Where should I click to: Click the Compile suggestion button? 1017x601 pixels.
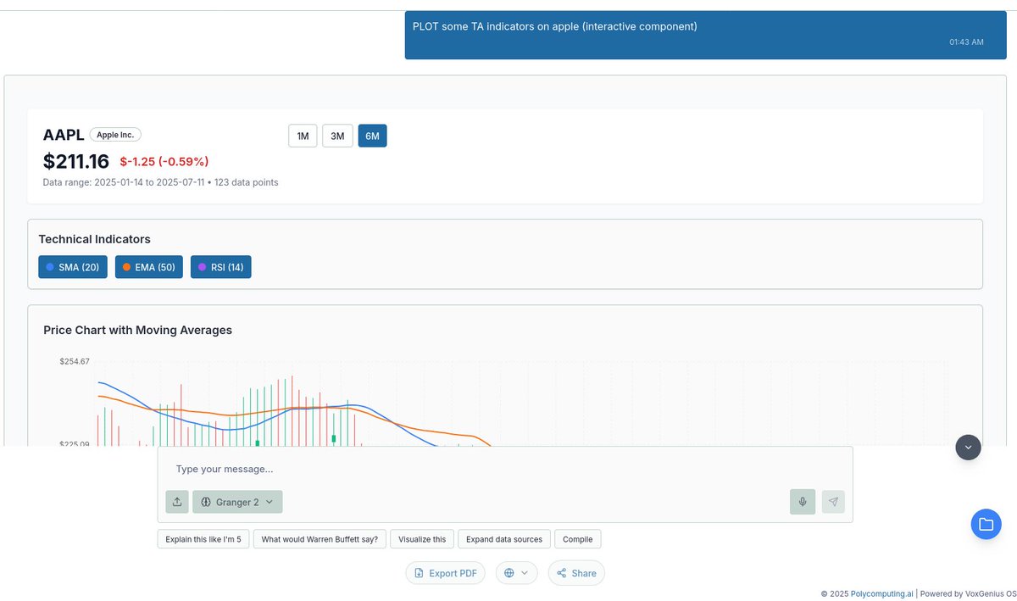coord(578,539)
